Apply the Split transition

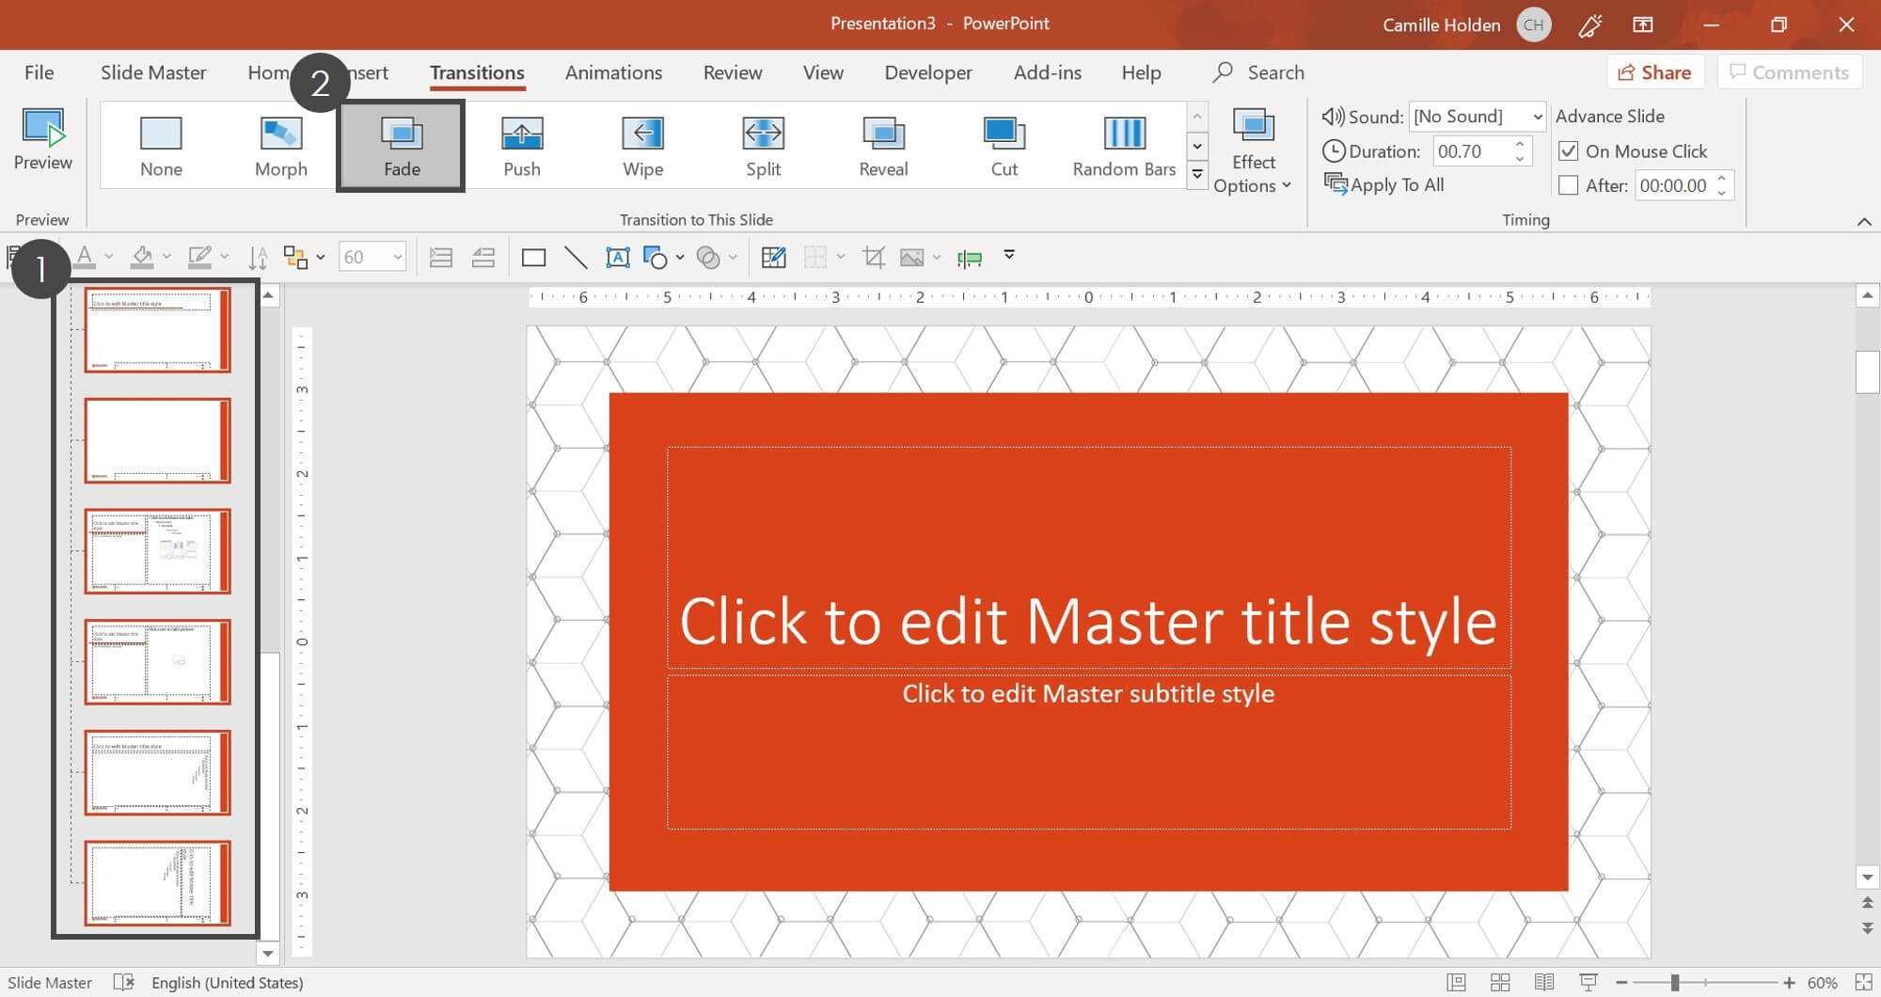pyautogui.click(x=763, y=146)
